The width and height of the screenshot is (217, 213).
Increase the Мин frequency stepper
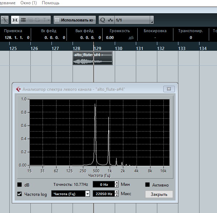[117, 183]
